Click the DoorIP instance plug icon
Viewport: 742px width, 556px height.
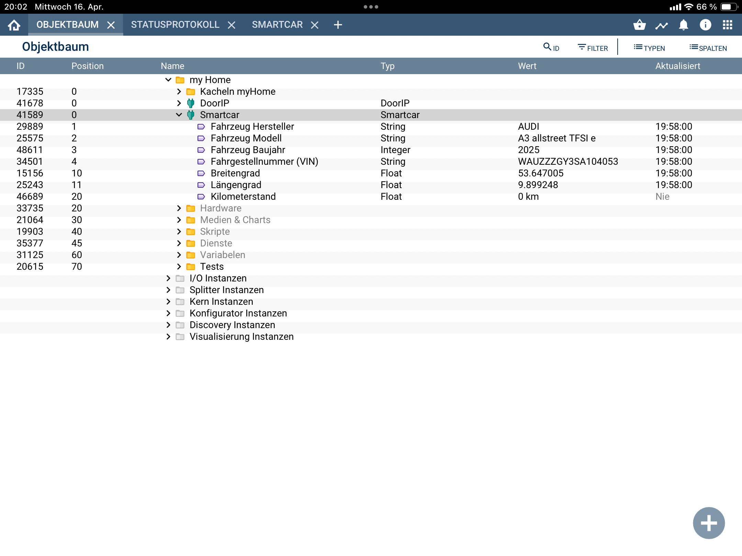point(191,103)
